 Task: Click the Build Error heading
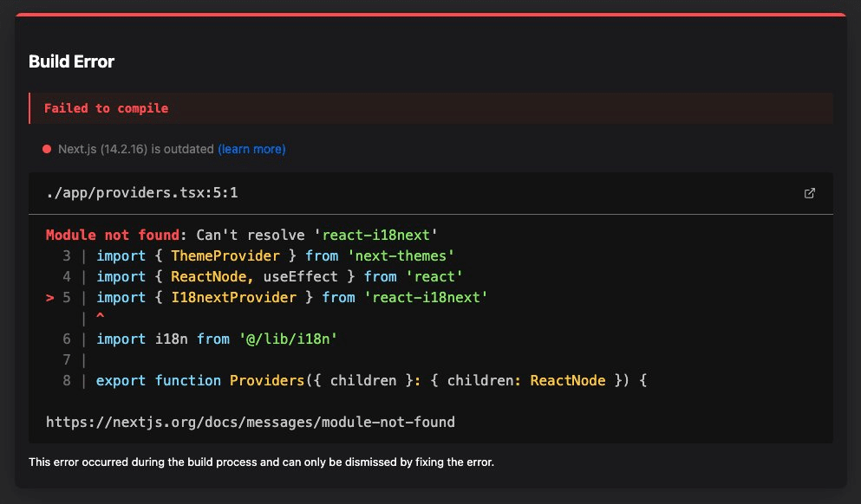[x=71, y=61]
